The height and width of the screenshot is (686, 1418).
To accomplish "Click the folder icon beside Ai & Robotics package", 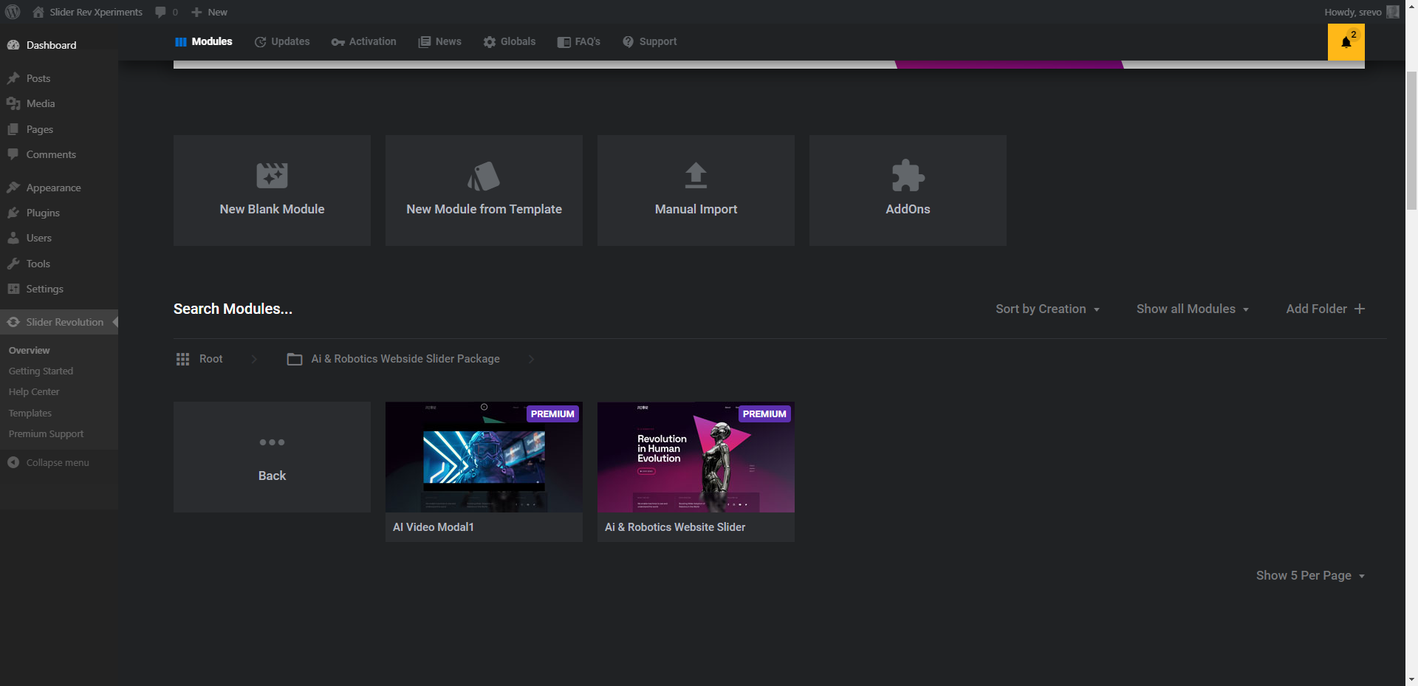I will click(x=295, y=359).
